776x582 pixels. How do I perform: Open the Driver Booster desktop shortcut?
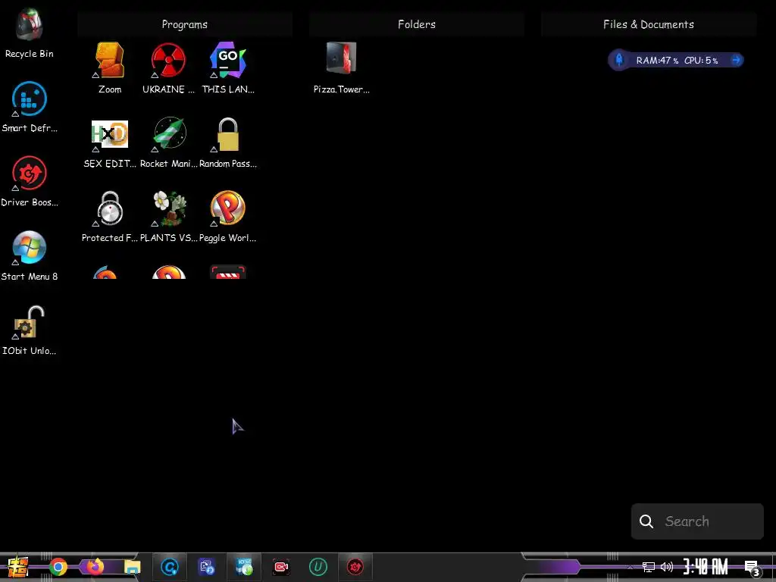pos(30,174)
